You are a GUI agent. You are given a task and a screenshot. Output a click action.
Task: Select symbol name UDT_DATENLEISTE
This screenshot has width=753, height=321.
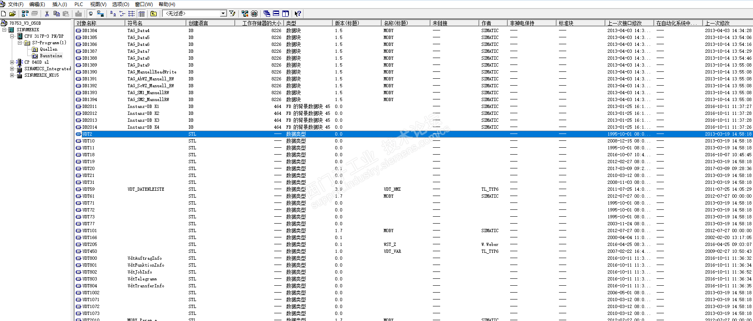pos(146,189)
